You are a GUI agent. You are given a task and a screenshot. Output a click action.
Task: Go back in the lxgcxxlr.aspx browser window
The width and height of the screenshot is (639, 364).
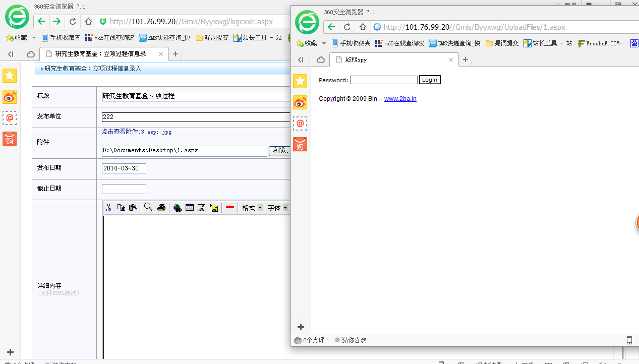[x=41, y=21]
